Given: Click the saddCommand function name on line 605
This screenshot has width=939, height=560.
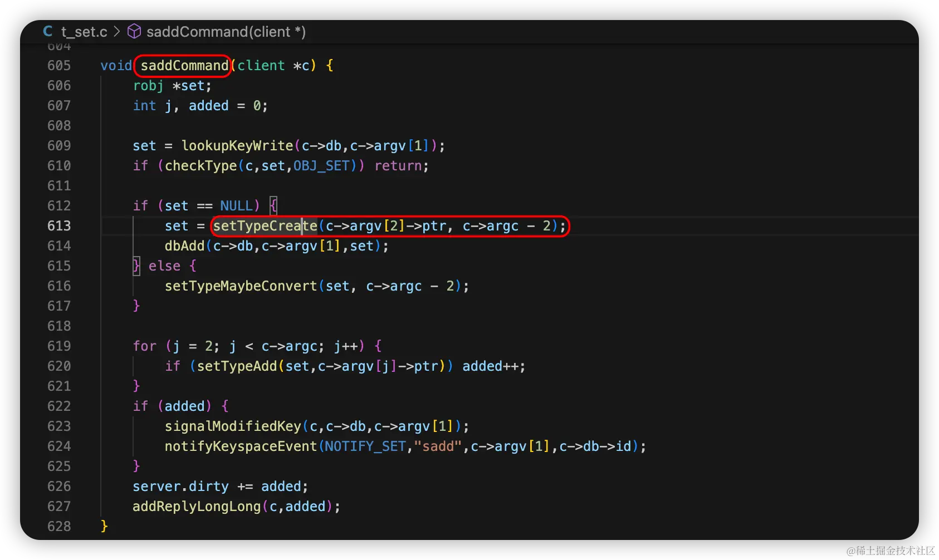Looking at the screenshot, I should [184, 66].
